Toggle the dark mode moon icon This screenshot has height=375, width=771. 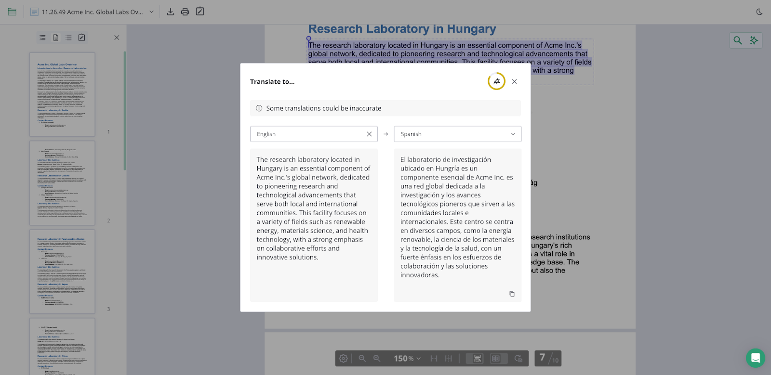click(759, 12)
